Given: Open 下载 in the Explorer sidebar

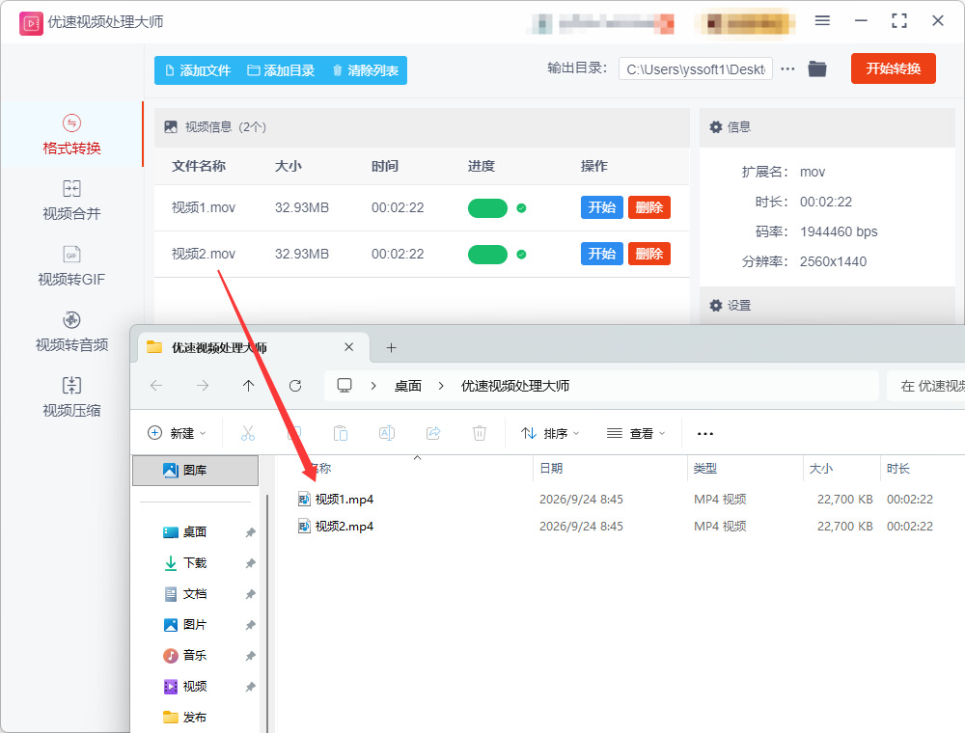Looking at the screenshot, I should coord(195,562).
